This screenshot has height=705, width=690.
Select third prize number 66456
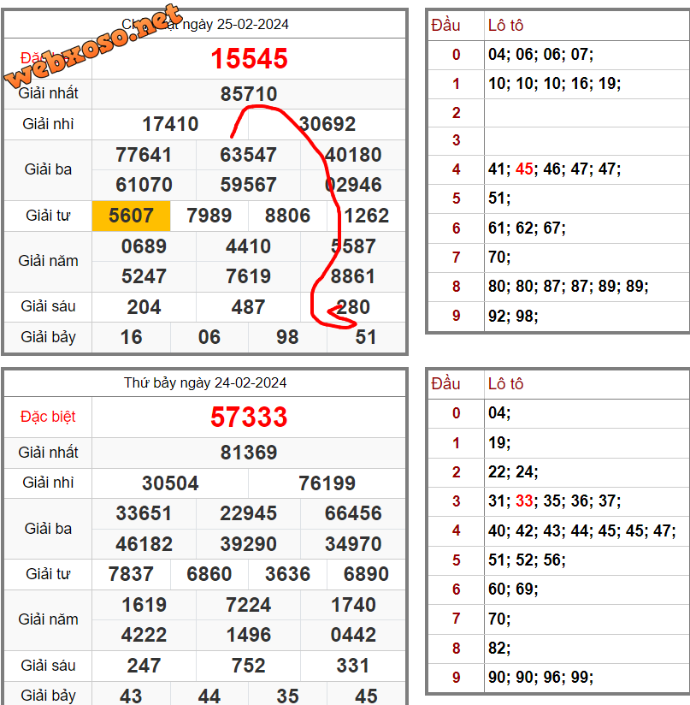pos(353,513)
